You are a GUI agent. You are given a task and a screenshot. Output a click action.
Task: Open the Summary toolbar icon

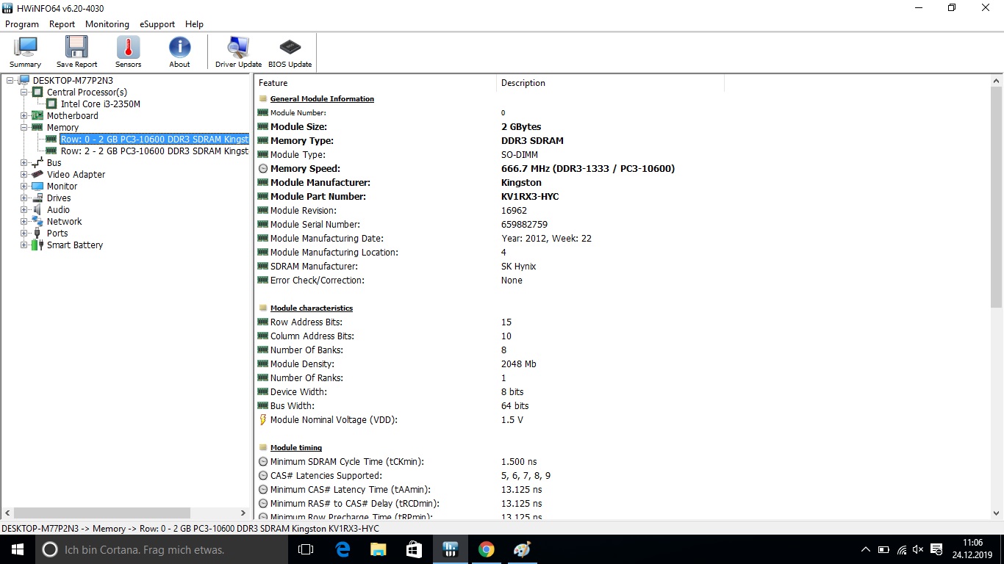pyautogui.click(x=26, y=48)
